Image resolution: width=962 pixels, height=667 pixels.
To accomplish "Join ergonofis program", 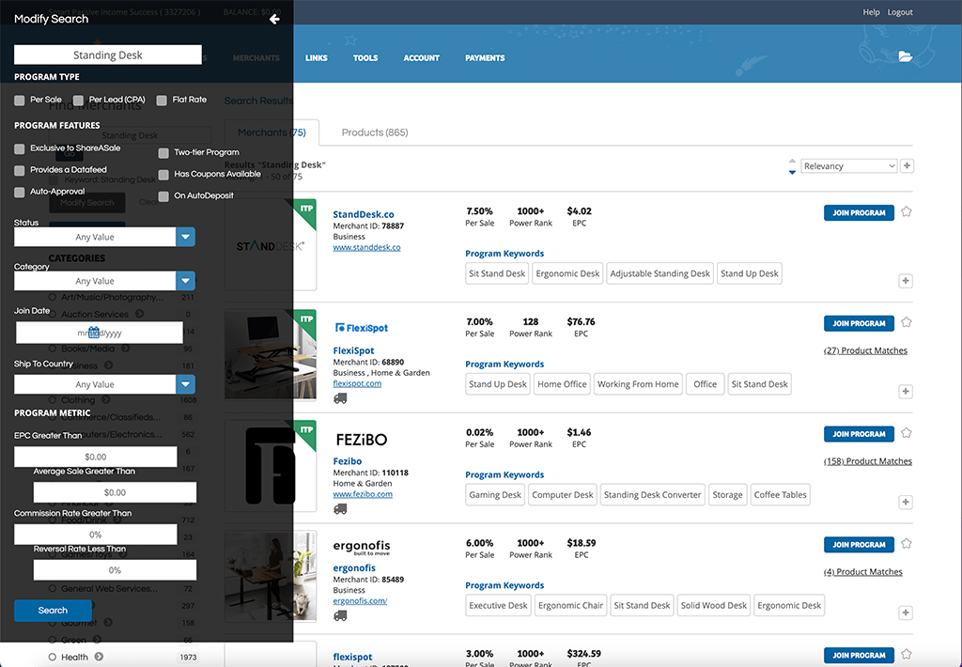I will 859,544.
